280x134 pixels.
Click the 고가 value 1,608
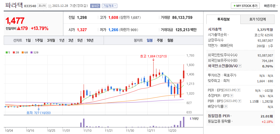pyautogui.click(x=113, y=17)
